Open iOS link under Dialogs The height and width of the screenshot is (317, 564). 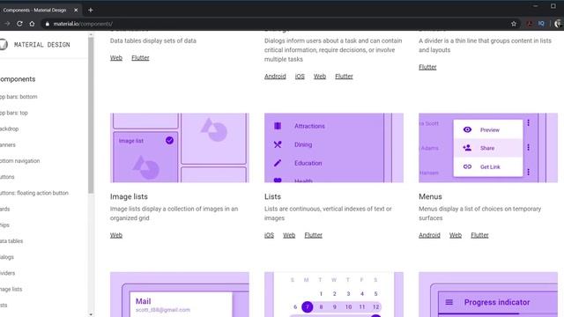[300, 77]
